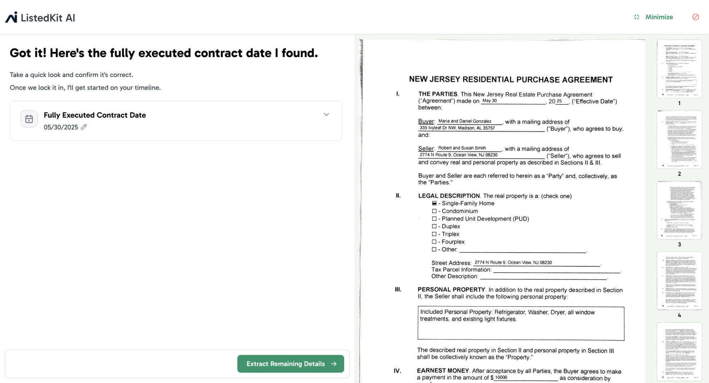
Task: Go to page 4 thumbnail
Action: pos(679,281)
